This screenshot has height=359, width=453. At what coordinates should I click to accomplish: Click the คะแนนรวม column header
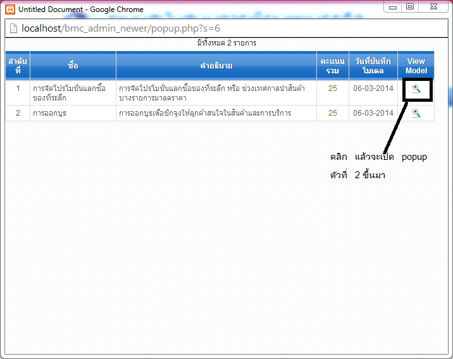click(333, 66)
